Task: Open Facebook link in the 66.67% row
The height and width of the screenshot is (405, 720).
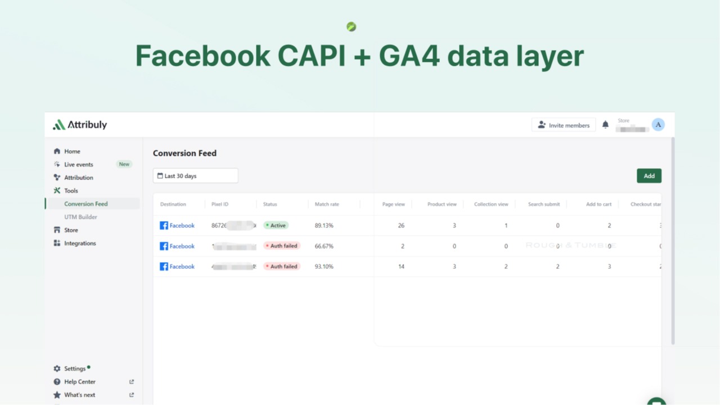Action: [182, 246]
